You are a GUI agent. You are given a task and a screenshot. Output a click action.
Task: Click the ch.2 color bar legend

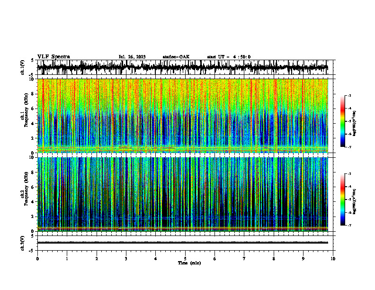342,199
